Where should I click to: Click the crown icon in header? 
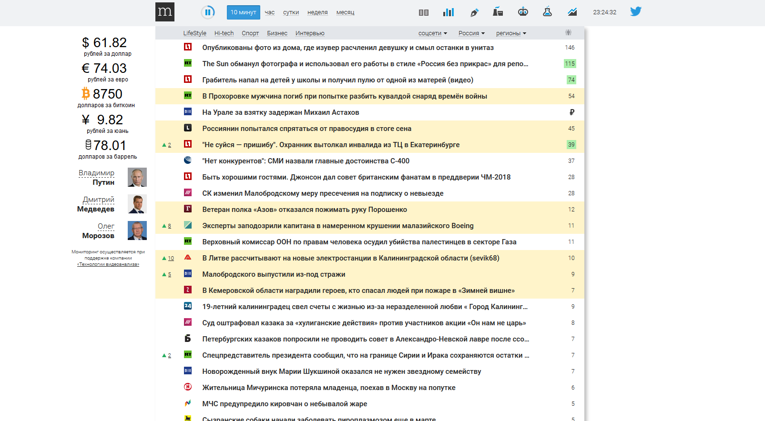click(523, 11)
